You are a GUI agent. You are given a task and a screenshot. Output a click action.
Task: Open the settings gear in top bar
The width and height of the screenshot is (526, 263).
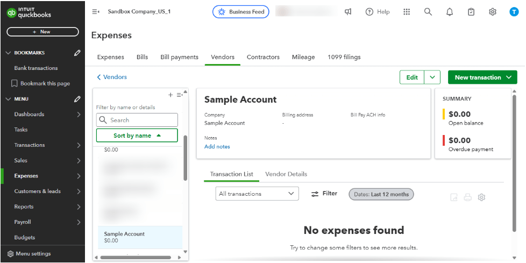click(x=493, y=12)
